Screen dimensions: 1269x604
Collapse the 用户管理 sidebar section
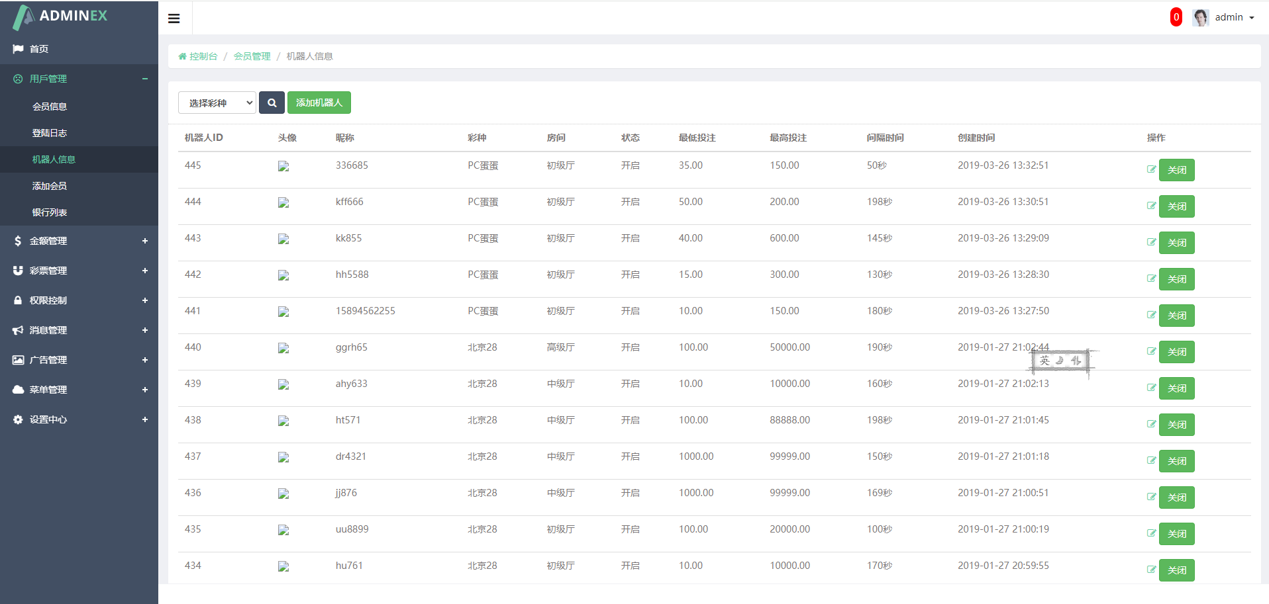[x=79, y=79]
